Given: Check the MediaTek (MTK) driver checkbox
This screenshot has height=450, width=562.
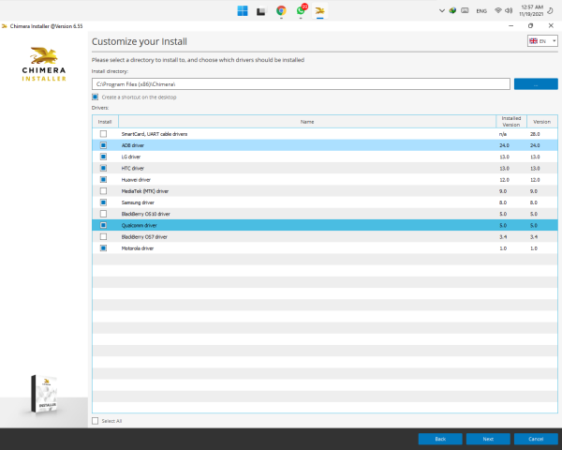Looking at the screenshot, I should point(103,191).
